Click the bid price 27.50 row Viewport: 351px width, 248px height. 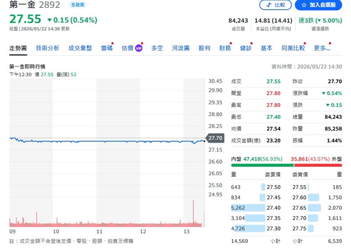[x=256, y=187]
